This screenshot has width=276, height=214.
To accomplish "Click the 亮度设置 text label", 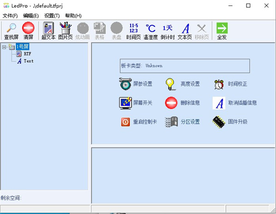I will coord(190,84).
